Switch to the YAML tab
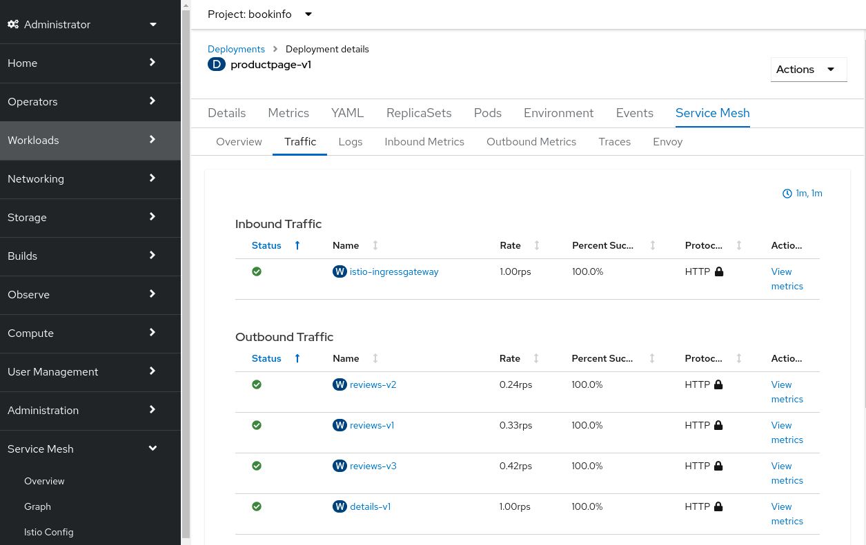This screenshot has height=545, width=866. tap(347, 113)
